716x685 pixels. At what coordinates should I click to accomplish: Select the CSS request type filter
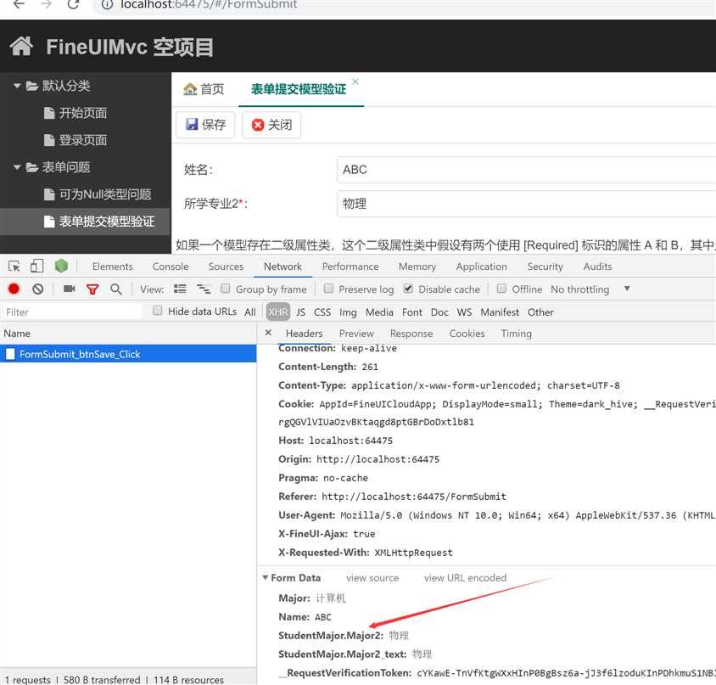tap(322, 312)
